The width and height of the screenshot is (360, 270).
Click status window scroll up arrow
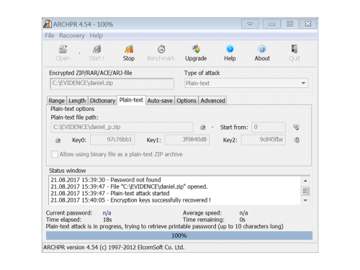tap(305, 181)
